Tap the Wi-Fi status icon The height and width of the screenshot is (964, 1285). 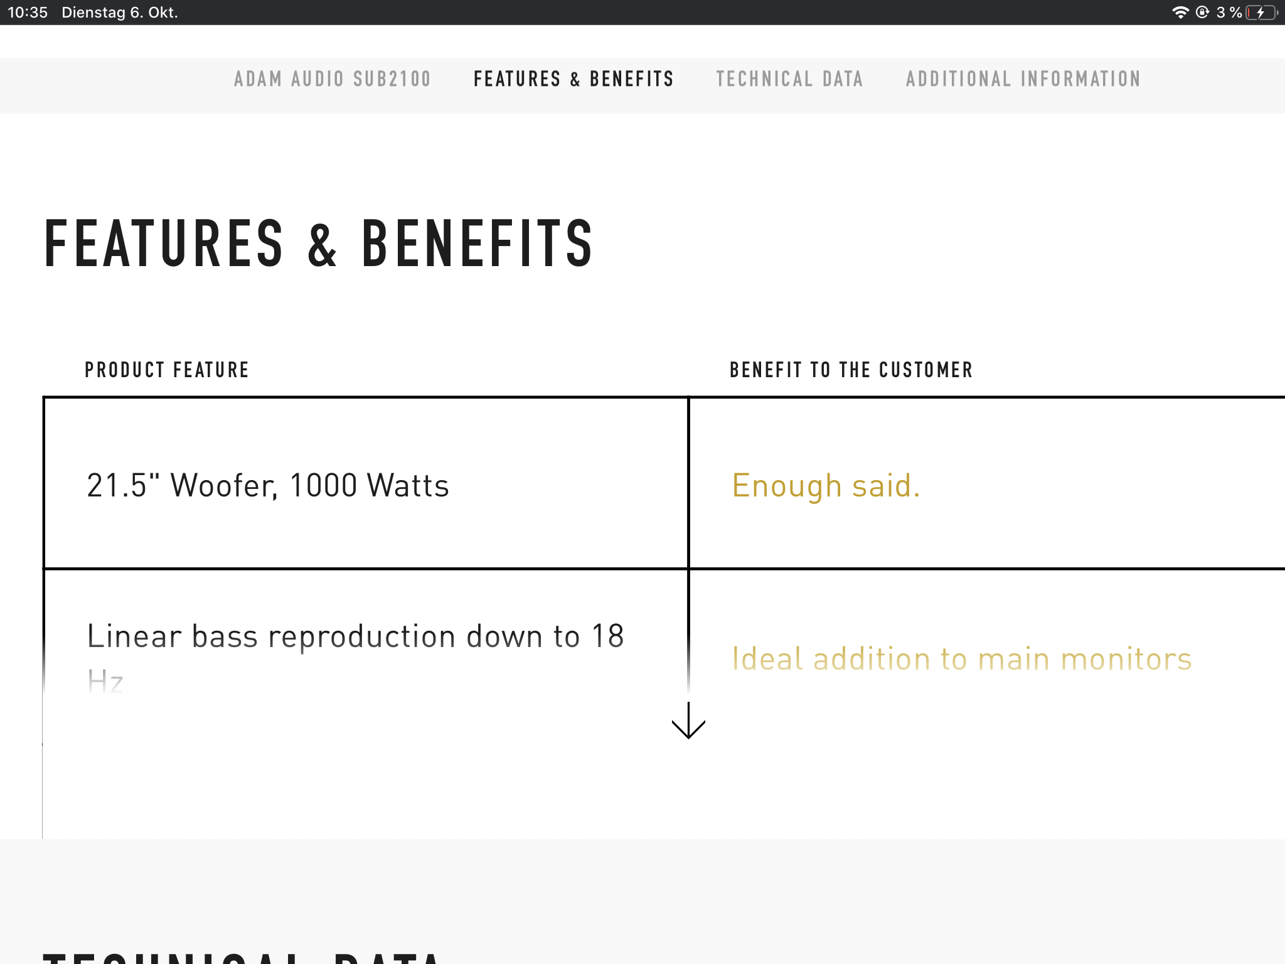1180,13
